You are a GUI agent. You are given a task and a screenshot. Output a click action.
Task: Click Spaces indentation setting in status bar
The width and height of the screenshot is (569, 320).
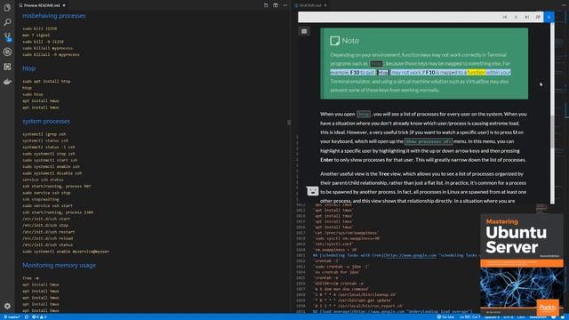pyautogui.click(x=492, y=317)
